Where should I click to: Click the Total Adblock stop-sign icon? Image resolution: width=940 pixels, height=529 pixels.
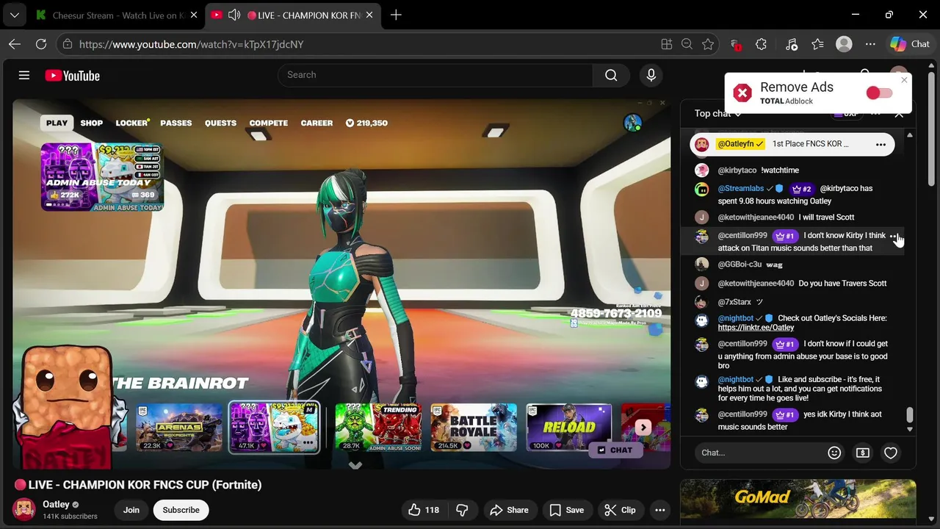click(x=742, y=93)
